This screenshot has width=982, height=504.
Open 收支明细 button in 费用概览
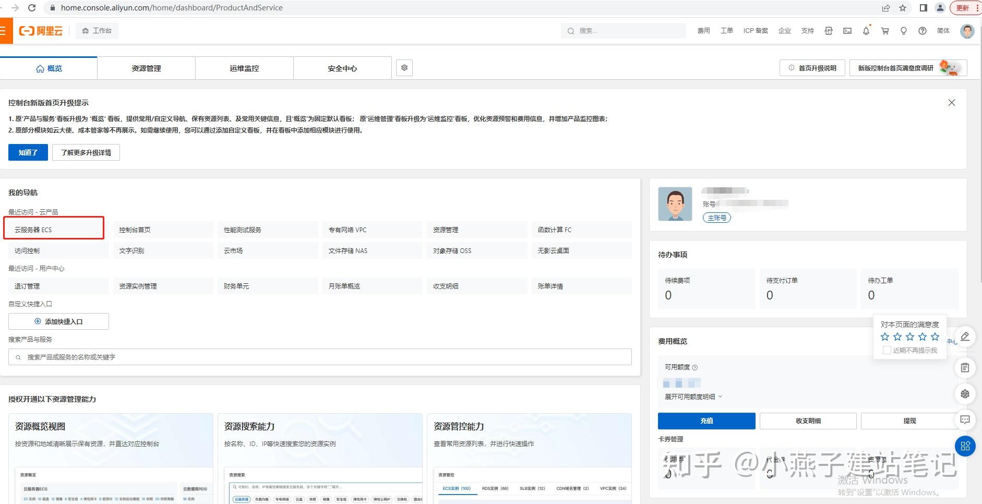[x=808, y=421]
